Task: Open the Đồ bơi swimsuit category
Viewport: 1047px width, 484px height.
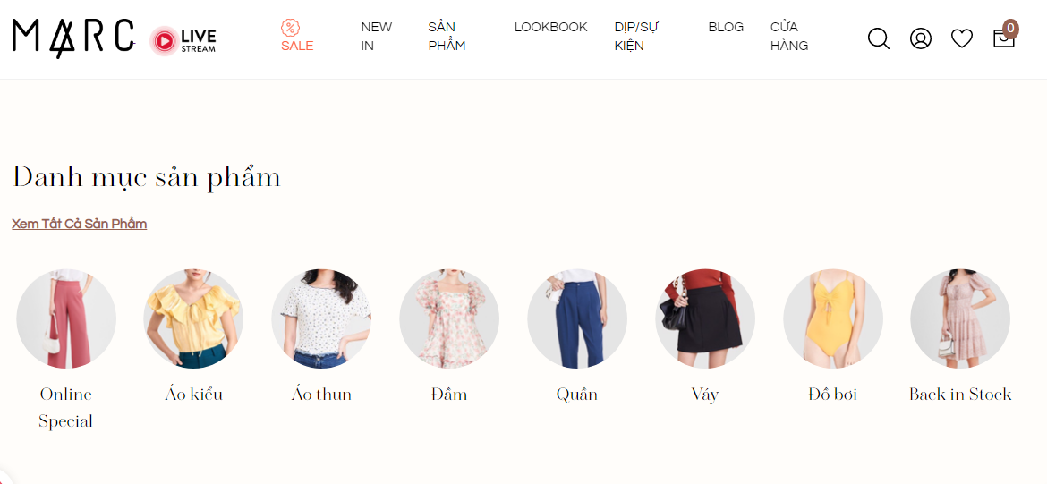Action: [832, 319]
